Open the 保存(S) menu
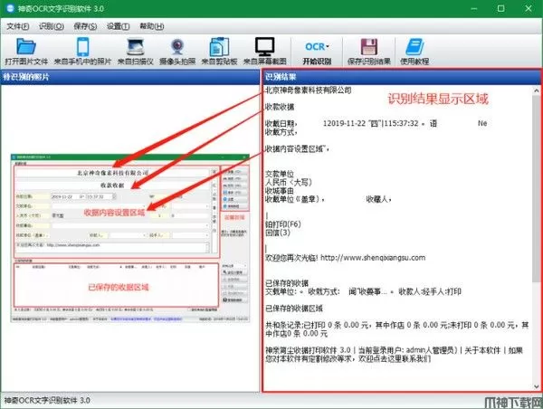543x409 pixels. 85,26
